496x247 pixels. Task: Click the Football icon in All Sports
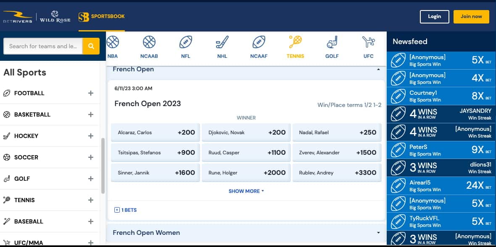tap(7, 93)
